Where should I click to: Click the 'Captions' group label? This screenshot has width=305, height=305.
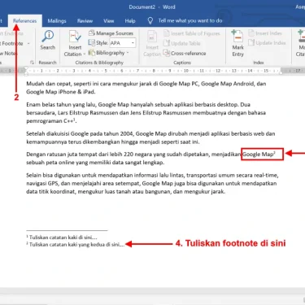pos(182,63)
